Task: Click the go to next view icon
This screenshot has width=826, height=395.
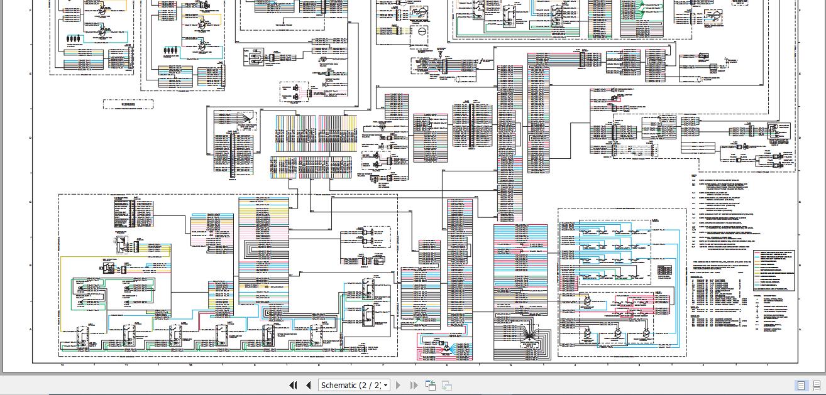Action: (x=447, y=385)
